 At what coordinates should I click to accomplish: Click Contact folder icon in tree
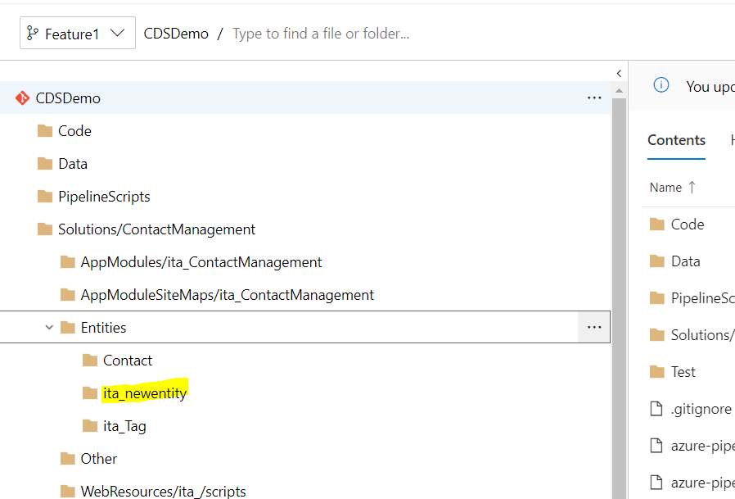90,360
